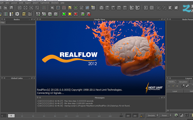Click the floppy disk with red prohibition icon
Viewport: 193px width, 120px height.
(88, 14)
